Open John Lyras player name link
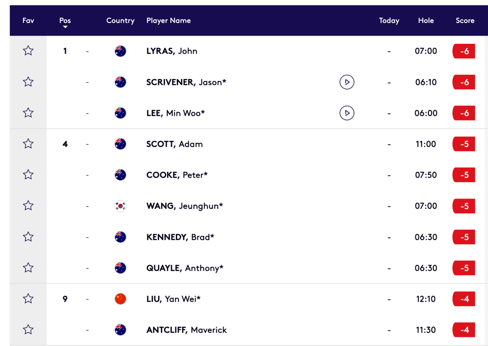 click(172, 51)
